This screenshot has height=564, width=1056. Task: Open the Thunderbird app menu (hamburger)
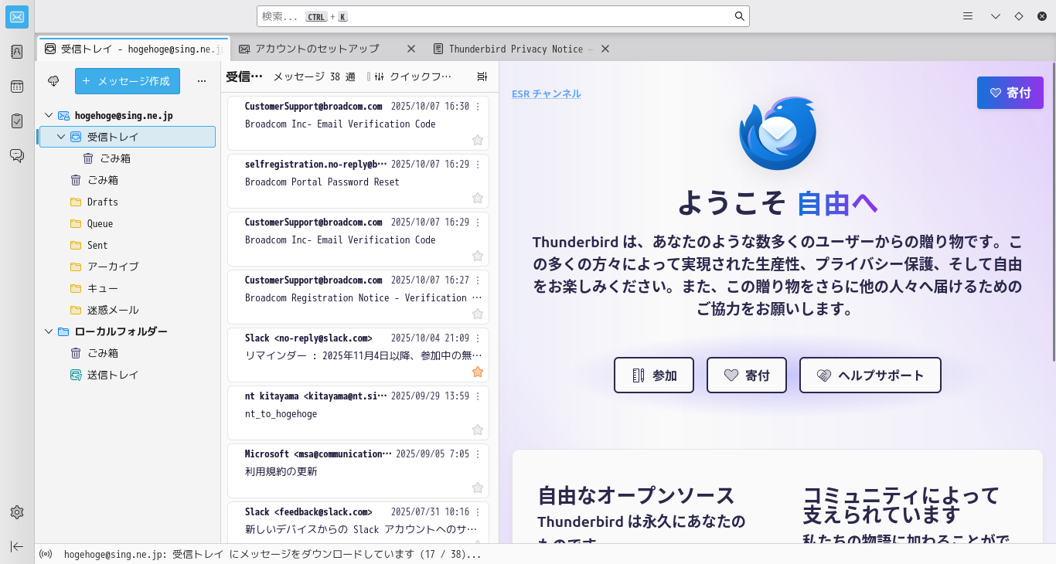coord(967,16)
